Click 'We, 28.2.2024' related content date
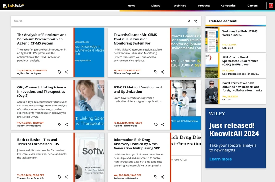 [x=230, y=96]
